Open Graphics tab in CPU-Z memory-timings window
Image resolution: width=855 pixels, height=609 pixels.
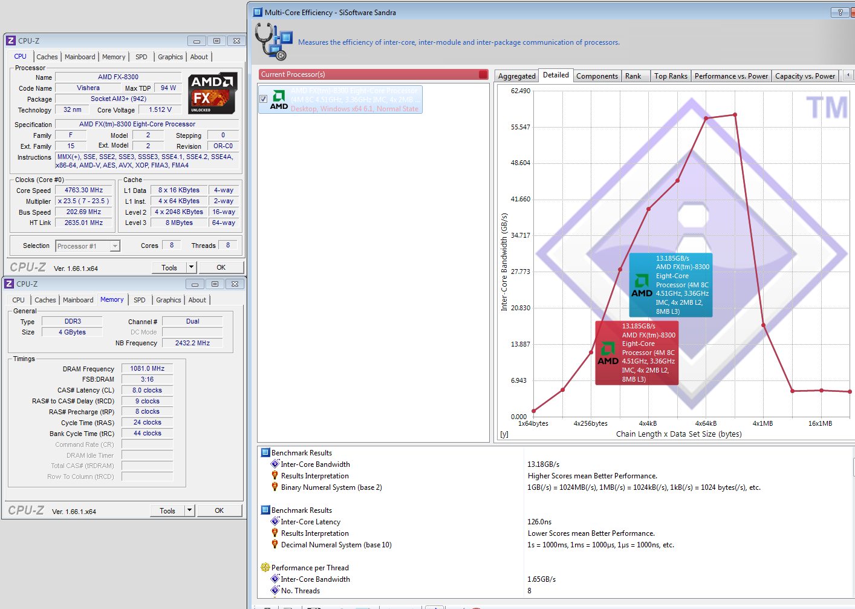tap(168, 300)
